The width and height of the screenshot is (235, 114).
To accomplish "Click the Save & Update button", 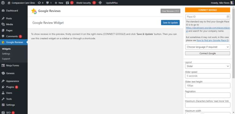I will [x=170, y=23].
